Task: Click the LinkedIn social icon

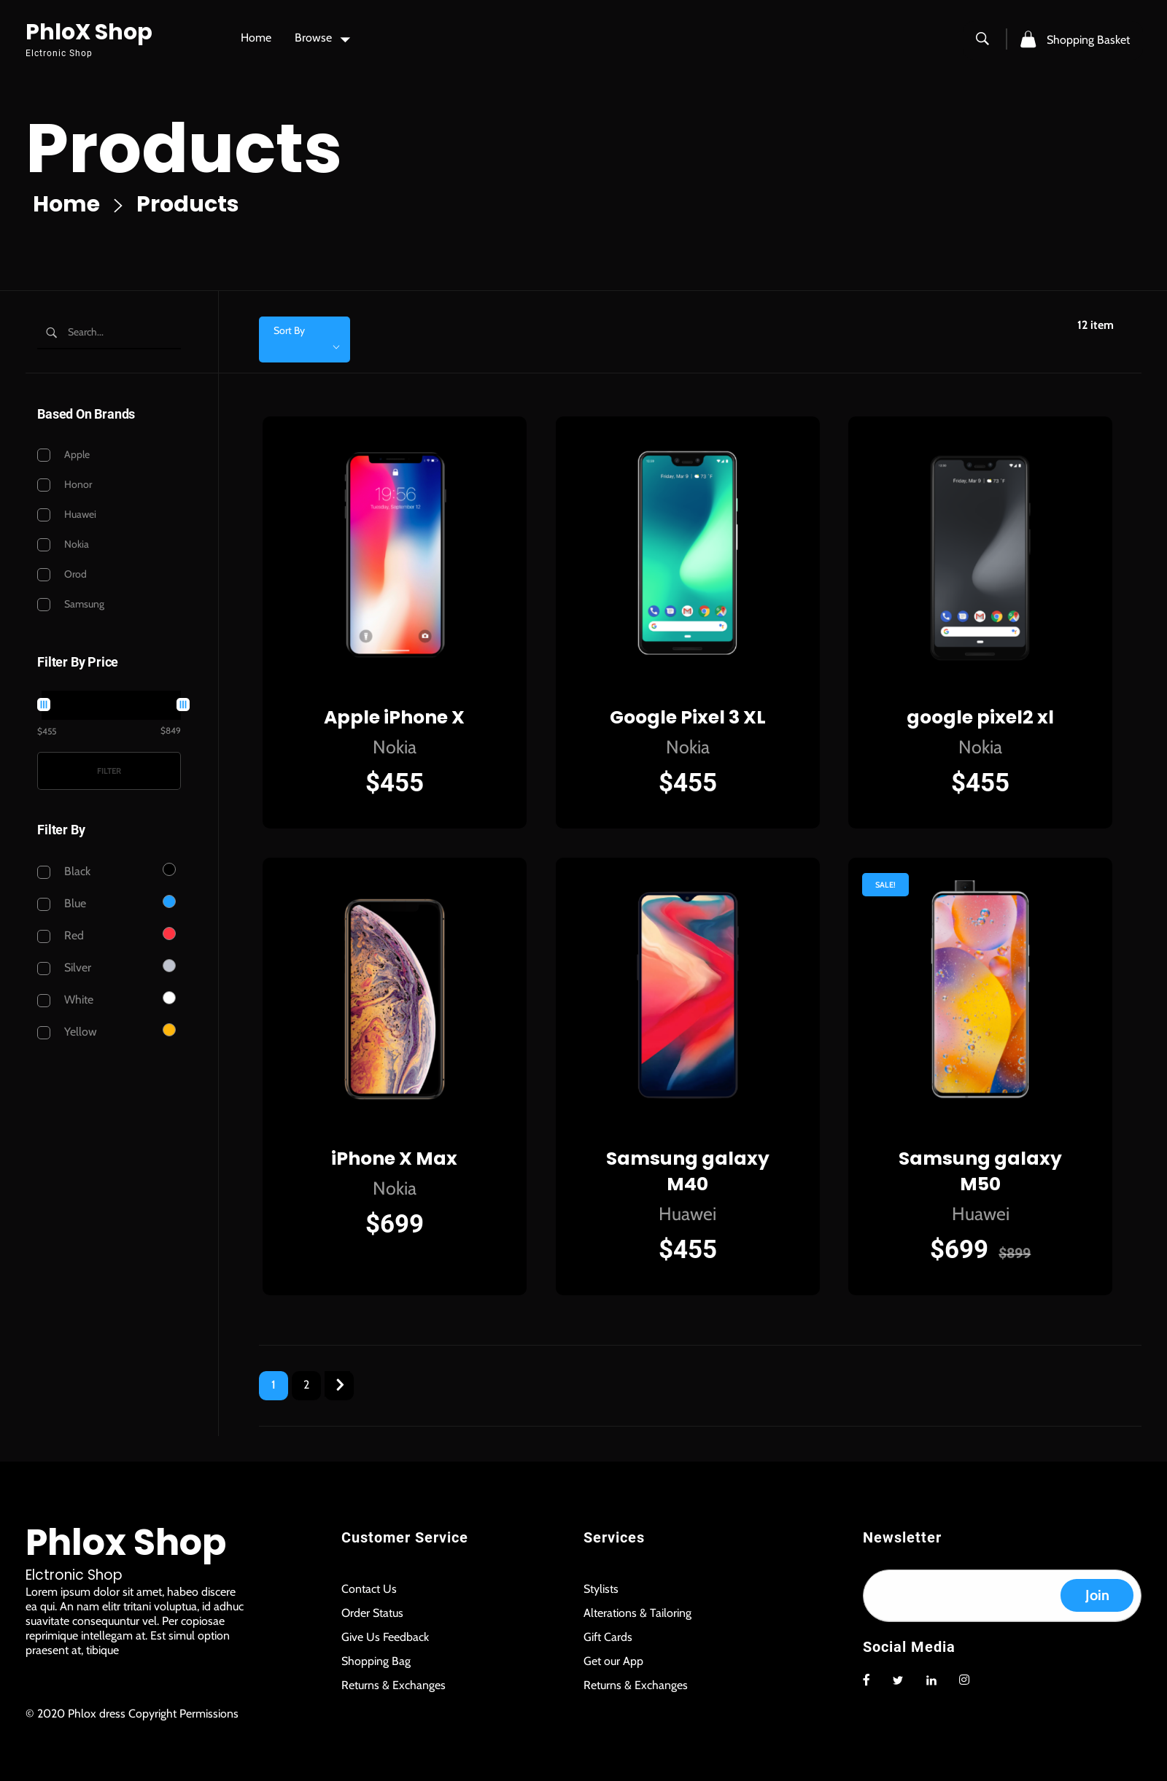Action: (931, 1680)
